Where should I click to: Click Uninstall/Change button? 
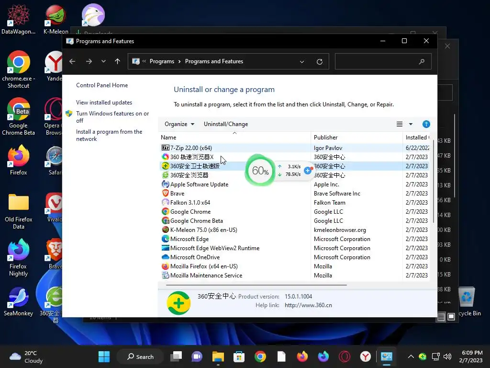point(226,124)
